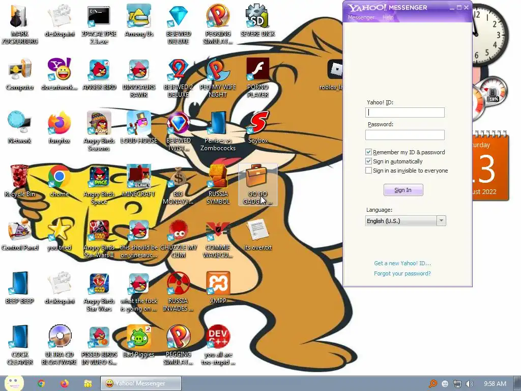
Task: Select the Dev C++ 'you all are too stupid' icon
Action: coord(218,345)
